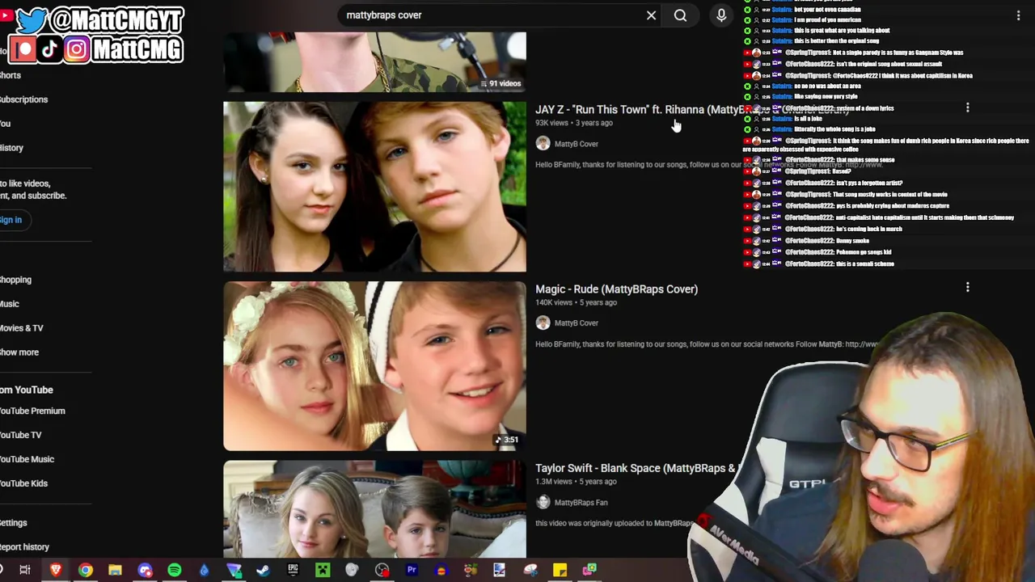Viewport: 1035px width, 582px height.
Task: Open File Explorer from the taskbar
Action: [115, 570]
